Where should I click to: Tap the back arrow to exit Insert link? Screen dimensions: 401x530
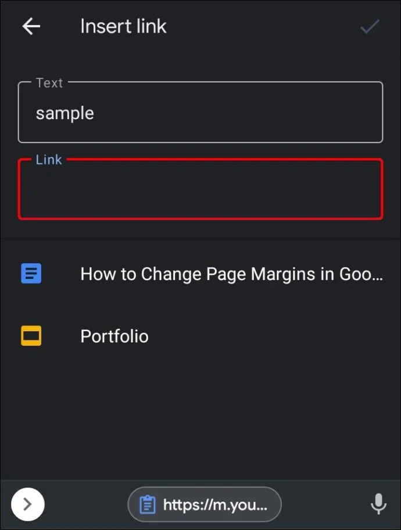coord(31,26)
